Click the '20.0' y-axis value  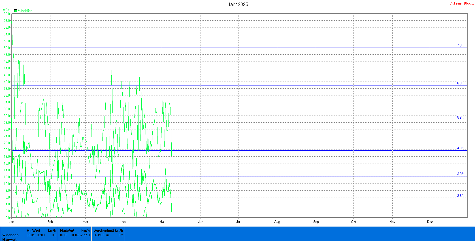pos(7,150)
